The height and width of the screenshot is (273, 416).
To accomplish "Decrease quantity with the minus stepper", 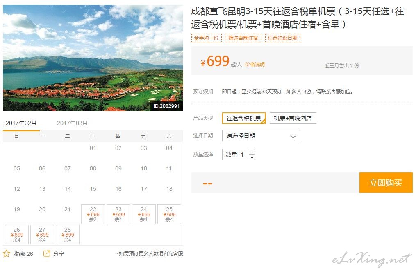I will pos(252,157).
